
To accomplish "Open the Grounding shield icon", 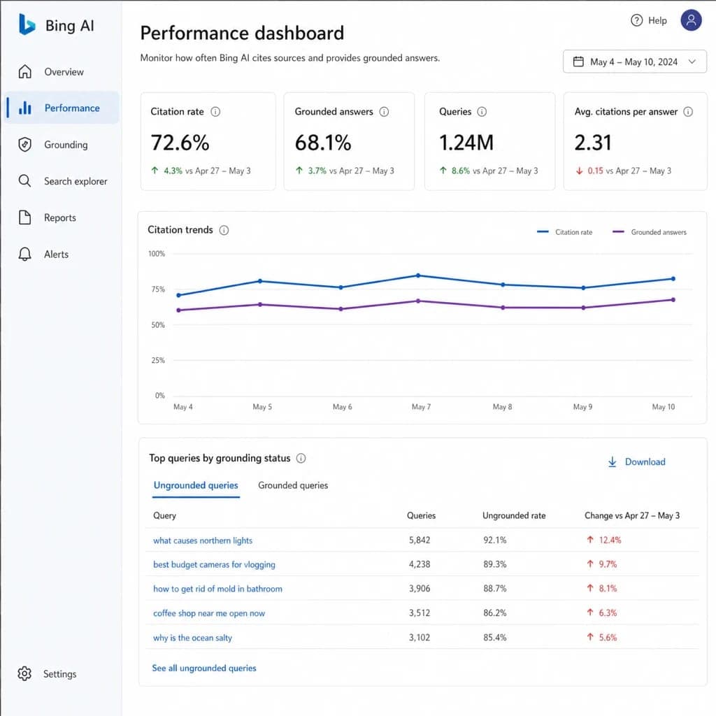I will point(24,144).
